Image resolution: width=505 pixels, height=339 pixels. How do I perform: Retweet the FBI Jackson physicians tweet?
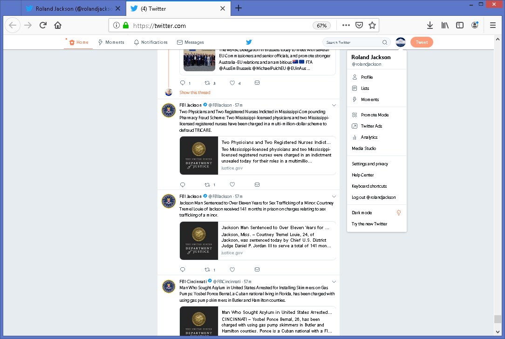[207, 185]
